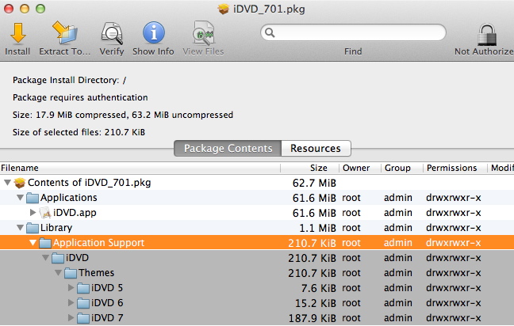Click the iDVD.app application icon
Viewport: 514px width, 326px height.
[45, 213]
